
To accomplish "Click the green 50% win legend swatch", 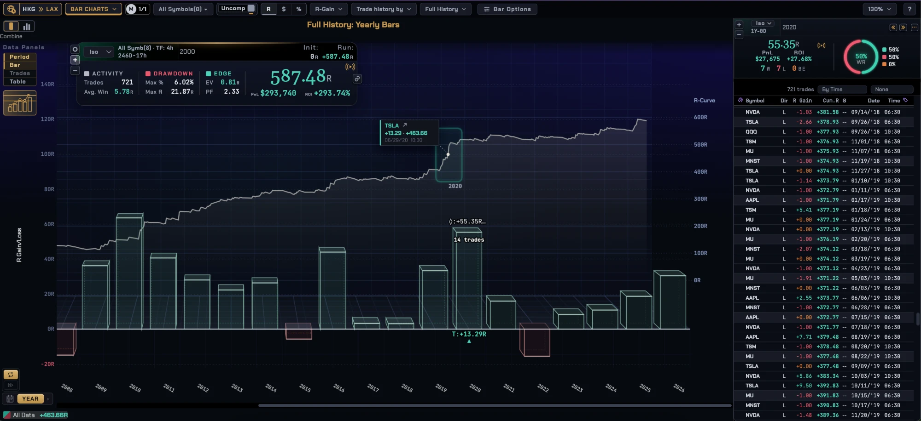I will pos(884,50).
